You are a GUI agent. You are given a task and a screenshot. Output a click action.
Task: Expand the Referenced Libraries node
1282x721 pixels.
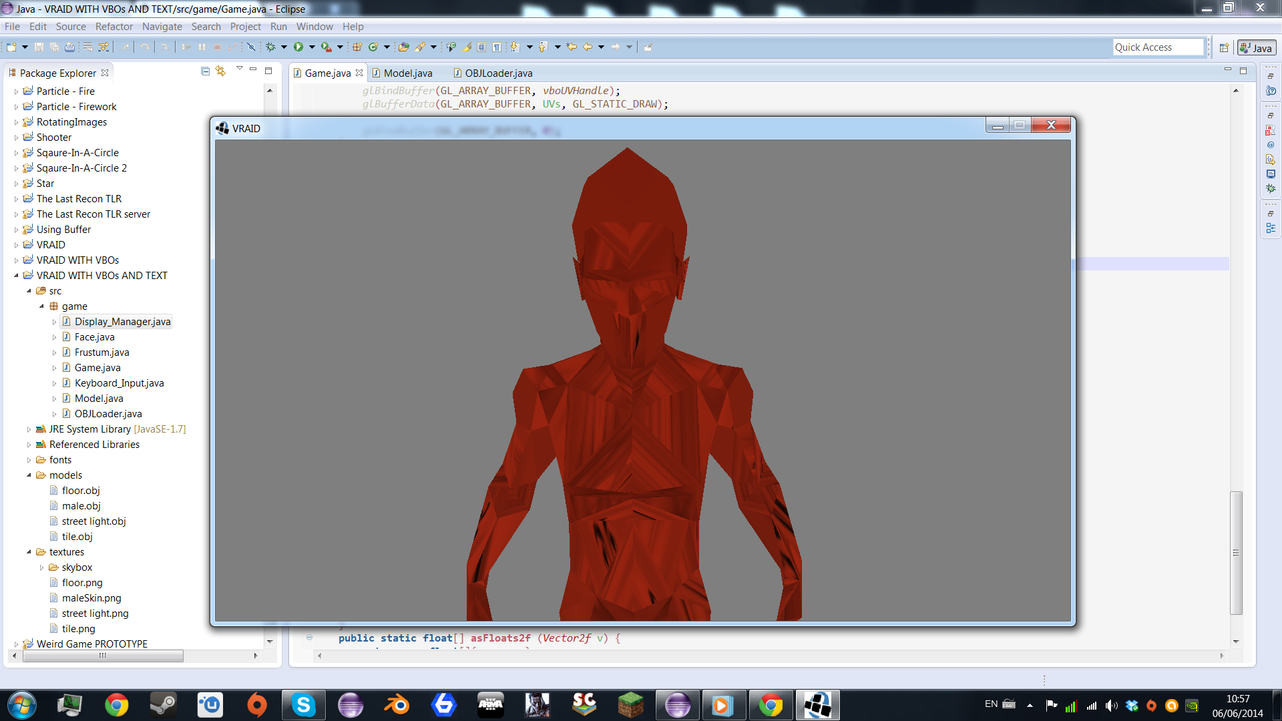point(29,445)
